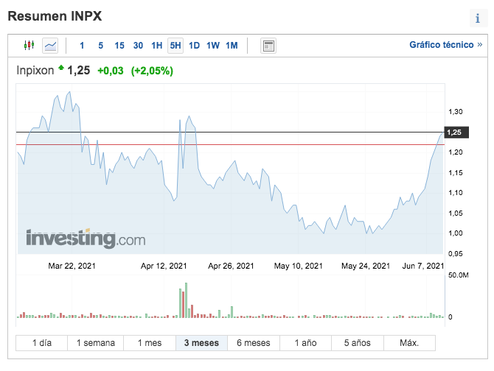Click the May 24, 2021 axis label

(366, 266)
